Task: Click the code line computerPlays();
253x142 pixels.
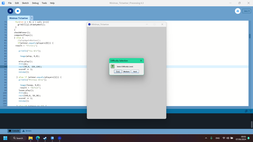Action: pyautogui.click(x=23, y=35)
